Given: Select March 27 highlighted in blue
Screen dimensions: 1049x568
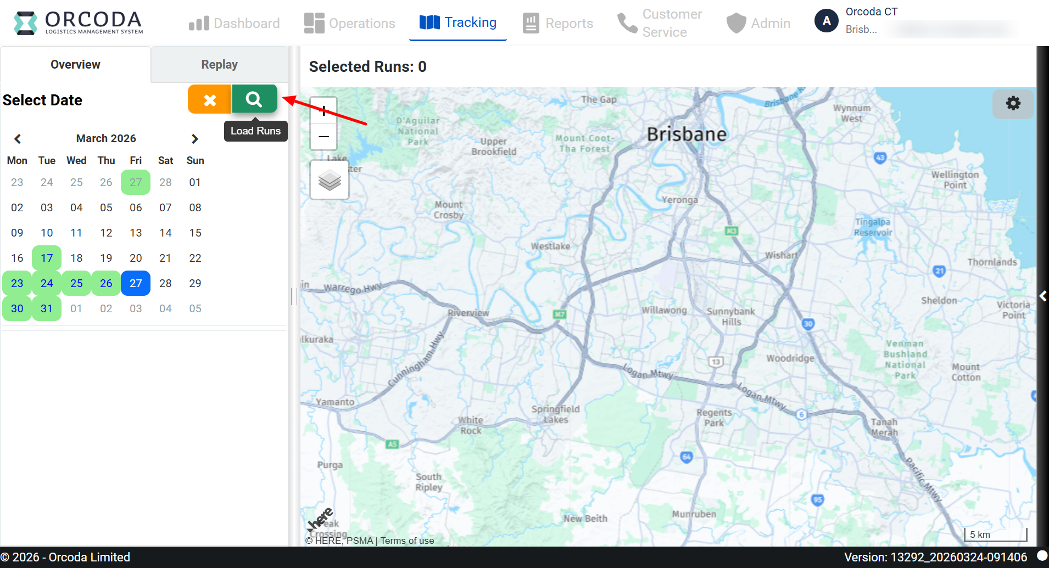Looking at the screenshot, I should (136, 283).
